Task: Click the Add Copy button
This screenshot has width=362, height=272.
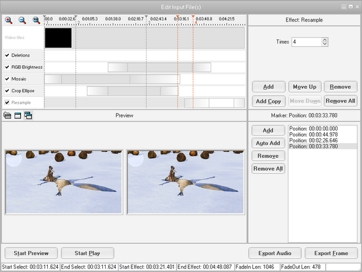Action: (269, 101)
